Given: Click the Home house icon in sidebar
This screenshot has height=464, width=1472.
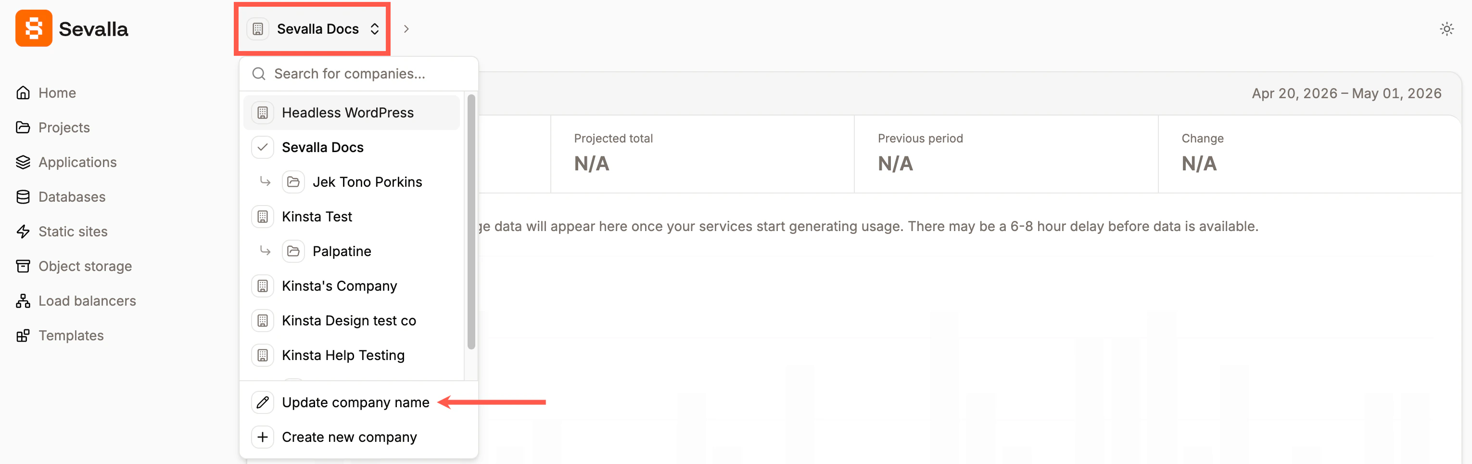Looking at the screenshot, I should coord(23,92).
